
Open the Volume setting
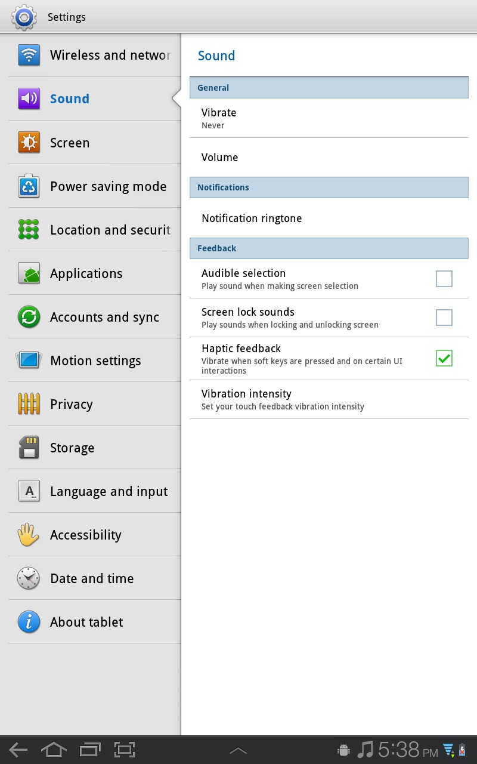pos(329,158)
